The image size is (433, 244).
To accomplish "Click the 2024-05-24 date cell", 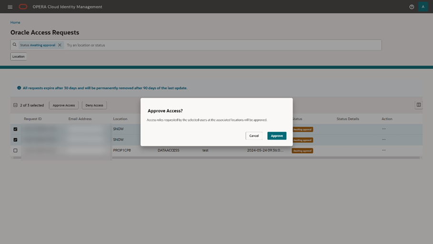I will coord(265,150).
